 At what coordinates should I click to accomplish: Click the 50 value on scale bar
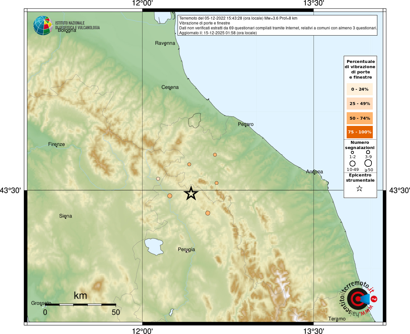[116, 312]
